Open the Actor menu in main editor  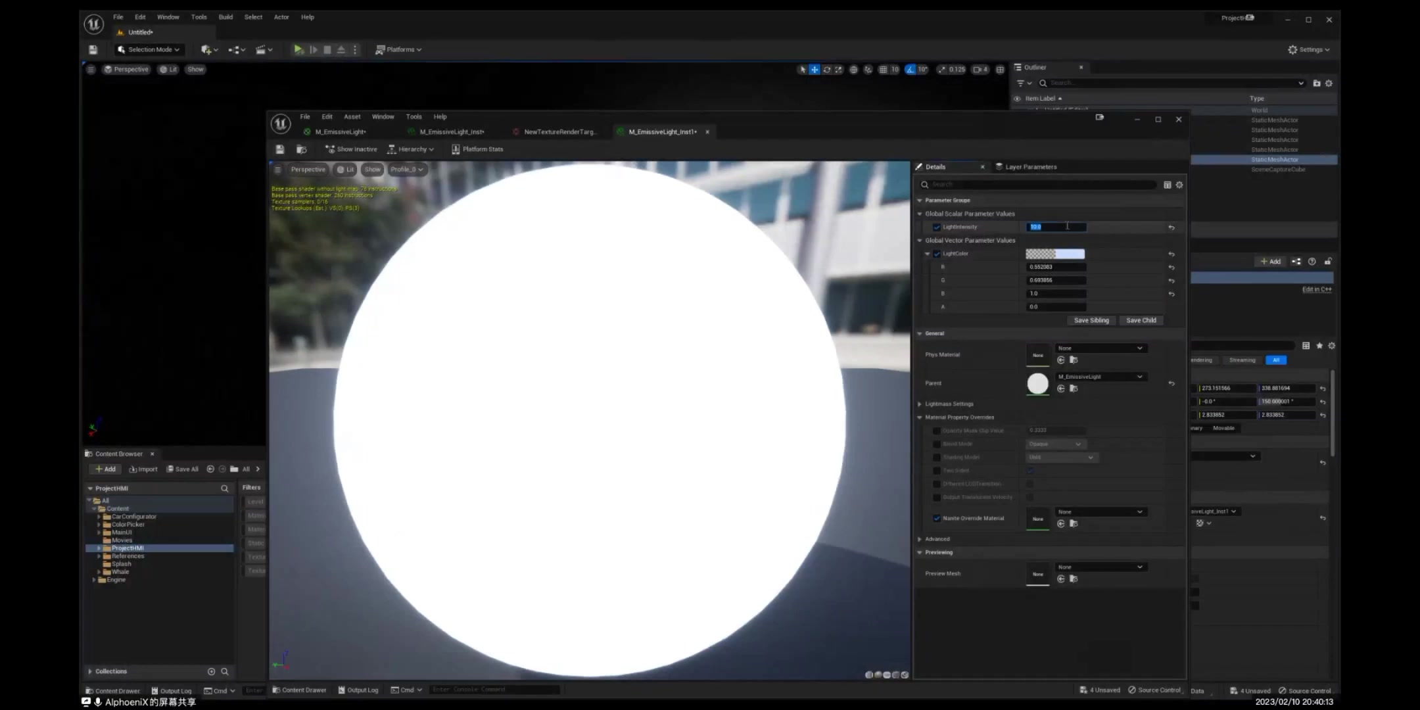(x=281, y=17)
